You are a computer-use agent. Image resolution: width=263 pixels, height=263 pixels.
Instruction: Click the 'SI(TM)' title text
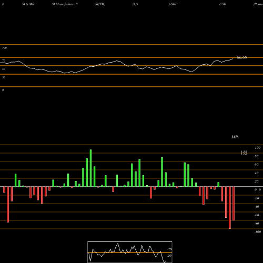[x=100, y=4]
